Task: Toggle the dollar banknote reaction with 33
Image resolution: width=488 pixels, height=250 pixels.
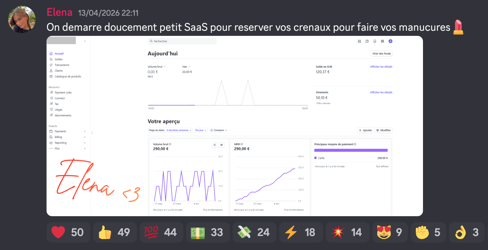Action: [208, 232]
